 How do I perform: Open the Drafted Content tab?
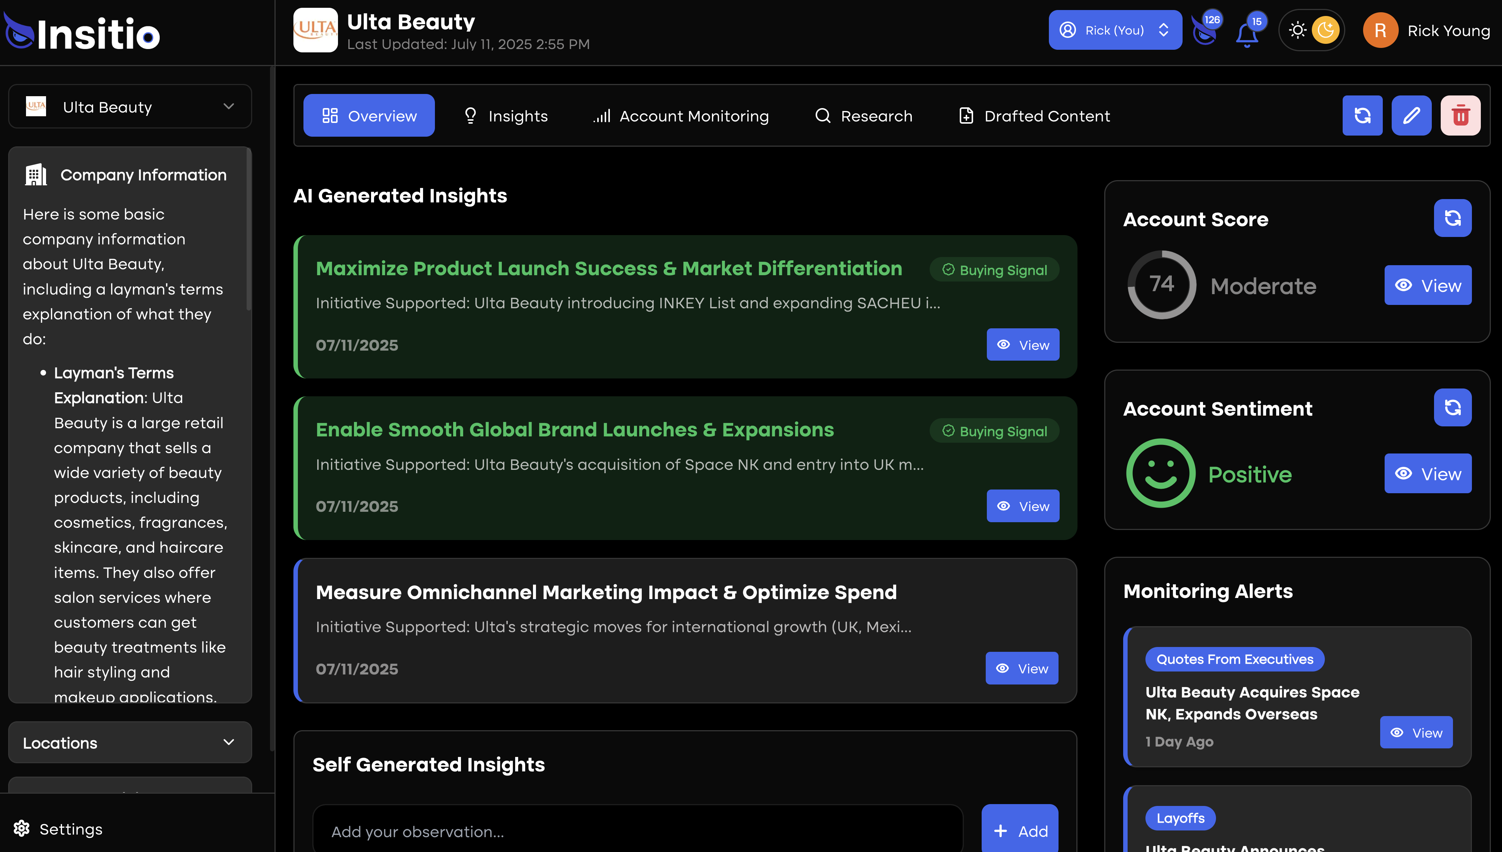pos(1034,116)
